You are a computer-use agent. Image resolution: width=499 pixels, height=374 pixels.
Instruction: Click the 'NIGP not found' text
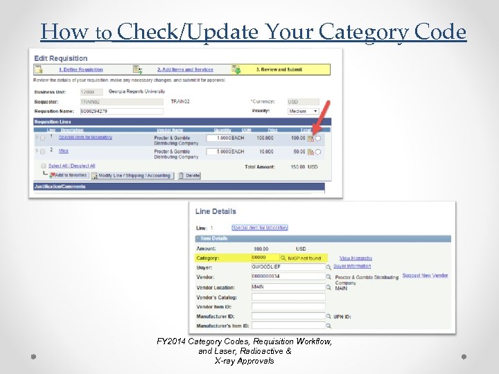pos(304,258)
